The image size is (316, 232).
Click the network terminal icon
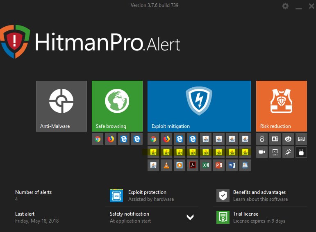(x=275, y=152)
